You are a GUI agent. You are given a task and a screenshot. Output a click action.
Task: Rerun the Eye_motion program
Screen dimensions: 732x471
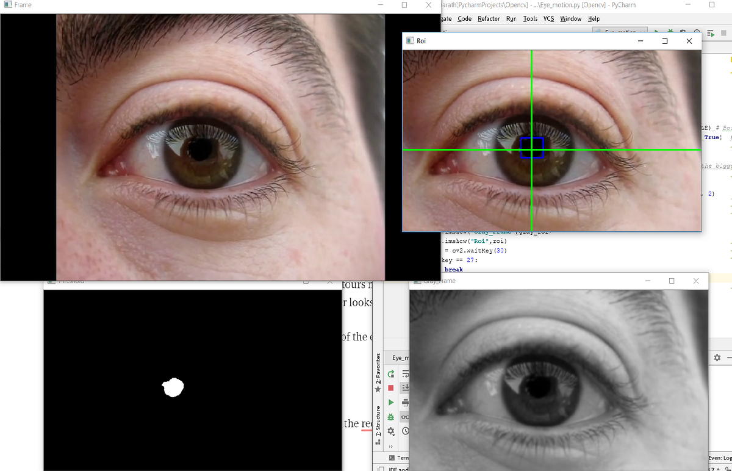[390, 375]
